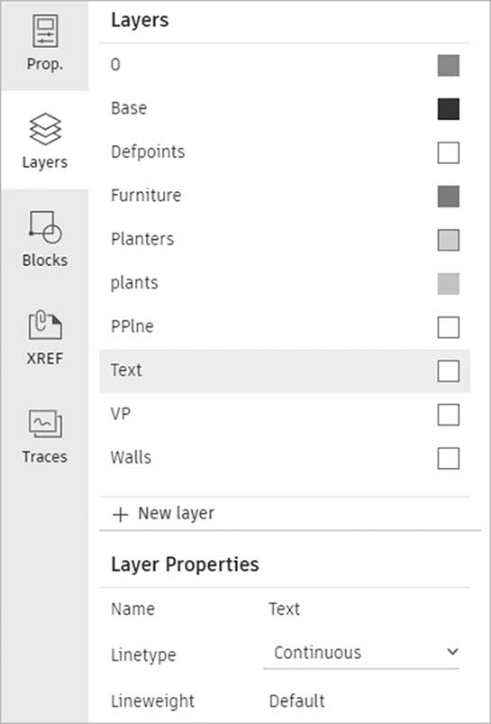Click the Lineweight Default value
This screenshot has width=491, height=724.
click(296, 701)
